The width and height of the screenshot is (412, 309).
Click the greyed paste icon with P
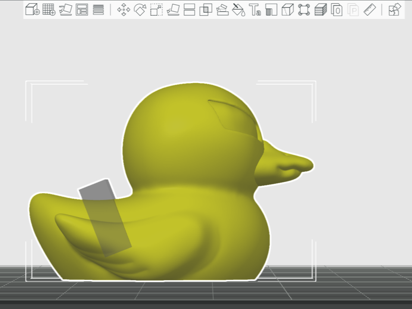point(353,10)
